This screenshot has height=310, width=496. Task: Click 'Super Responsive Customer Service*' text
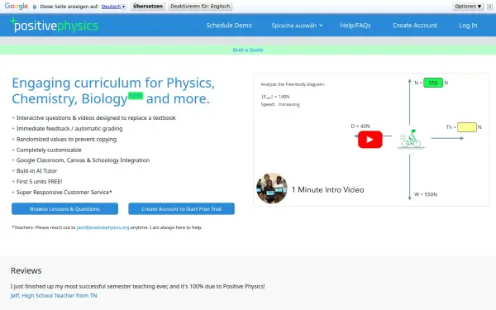point(64,193)
